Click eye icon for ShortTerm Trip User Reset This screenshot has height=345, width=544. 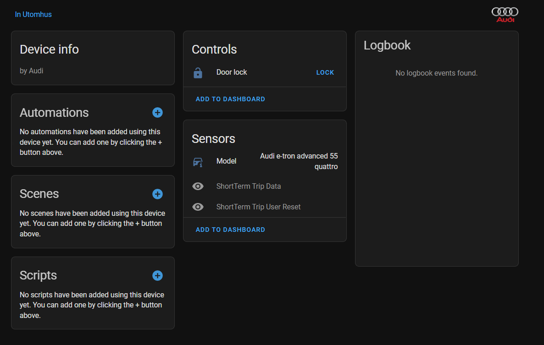[x=198, y=207]
